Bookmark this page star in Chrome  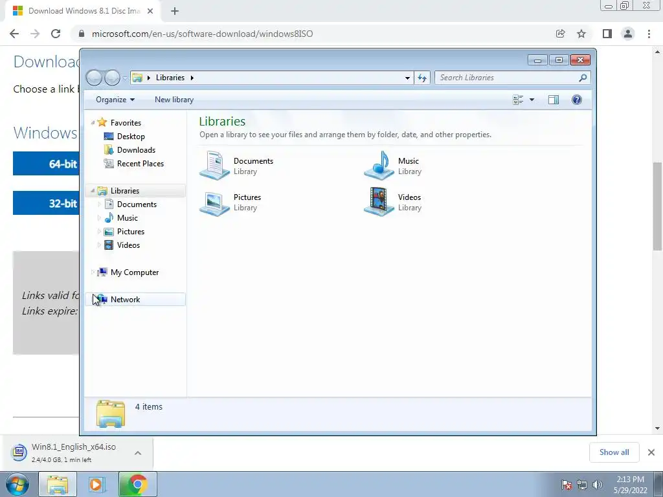[581, 34]
